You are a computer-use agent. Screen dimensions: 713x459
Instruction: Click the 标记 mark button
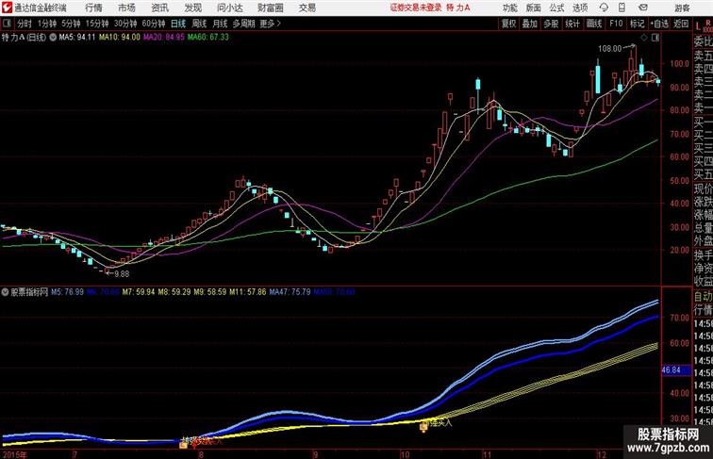pyautogui.click(x=637, y=24)
